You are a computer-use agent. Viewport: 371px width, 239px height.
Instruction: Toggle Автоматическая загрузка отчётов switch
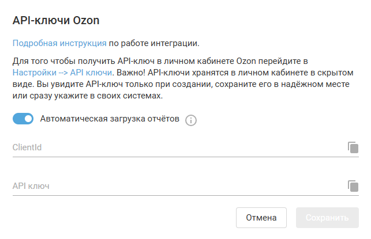point(23,119)
